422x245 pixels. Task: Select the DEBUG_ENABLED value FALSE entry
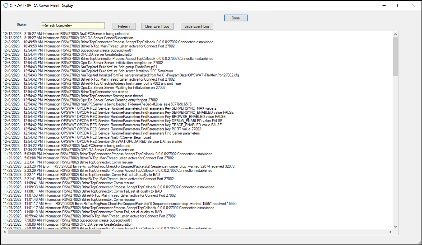tap(113, 121)
